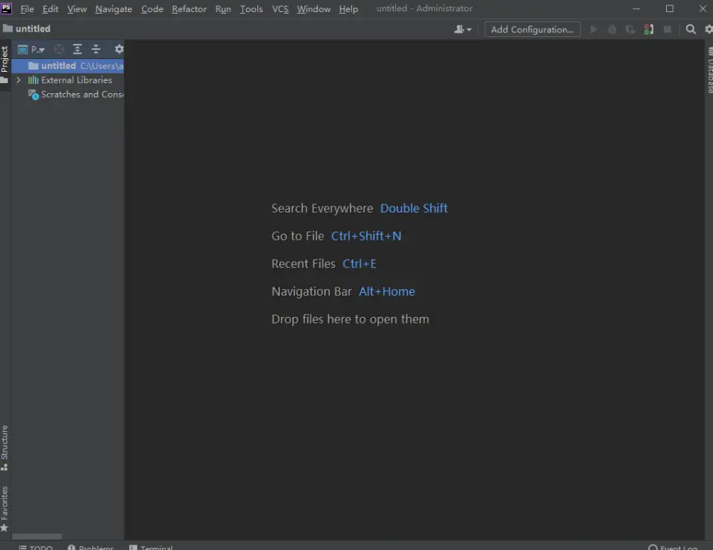Open the Event Log
The height and width of the screenshot is (550, 713).
[673, 547]
